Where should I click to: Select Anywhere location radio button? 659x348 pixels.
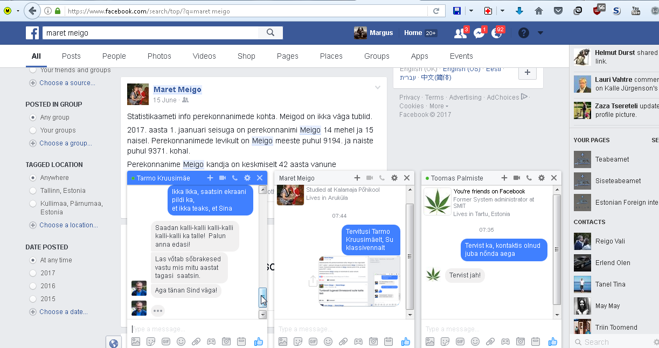33,178
